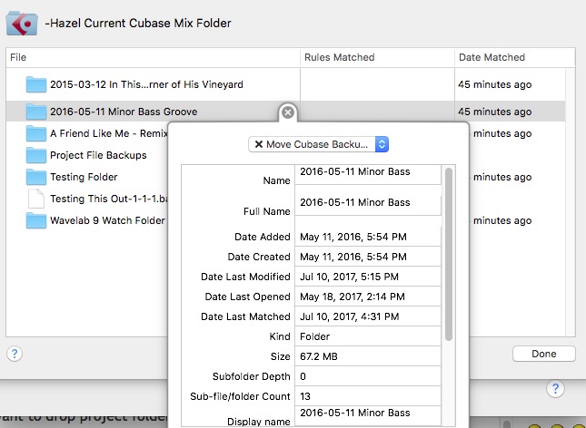Click the Rules Matched column header

coord(377,57)
